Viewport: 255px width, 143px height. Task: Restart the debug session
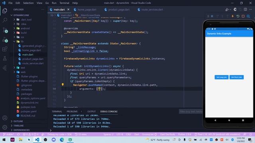[x=238, y=16]
